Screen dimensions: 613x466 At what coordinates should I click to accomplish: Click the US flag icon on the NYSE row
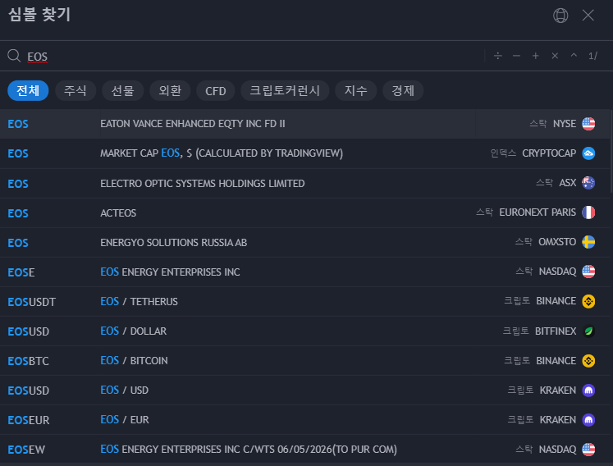tap(588, 124)
